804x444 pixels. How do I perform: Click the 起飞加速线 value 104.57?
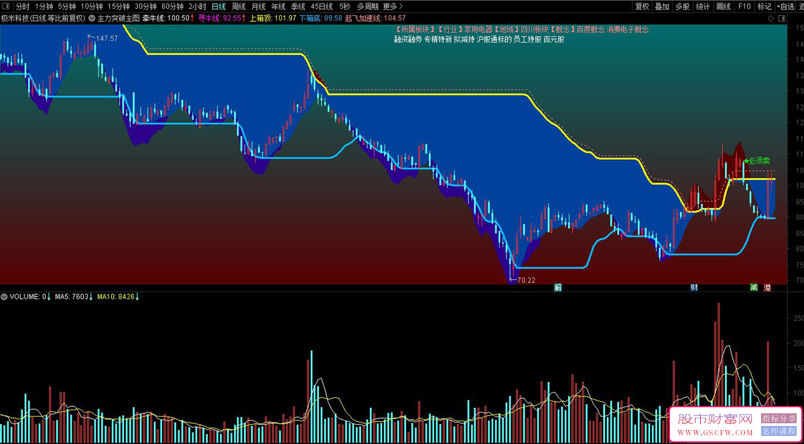tap(395, 19)
